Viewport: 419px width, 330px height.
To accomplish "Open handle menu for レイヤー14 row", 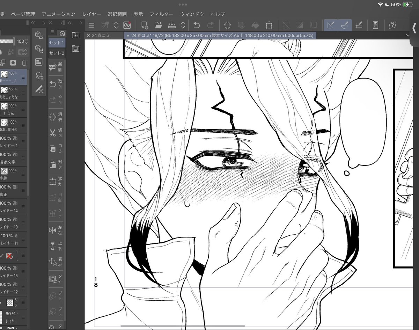I will tap(23, 207).
